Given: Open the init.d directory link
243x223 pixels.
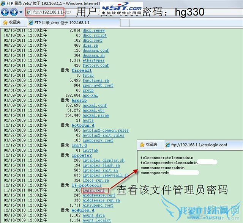Looking at the screenshot, I should (x=79, y=145).
